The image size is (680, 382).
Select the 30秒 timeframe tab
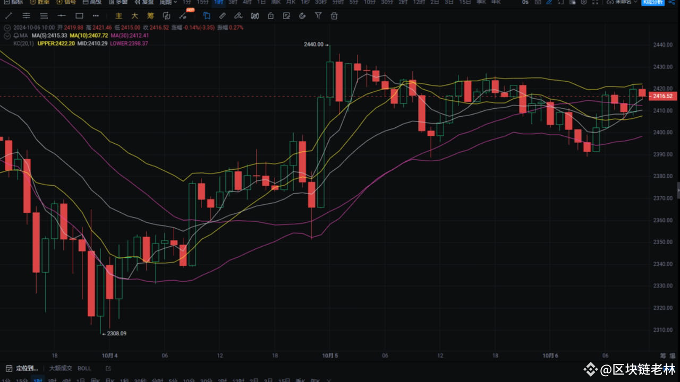(320, 2)
